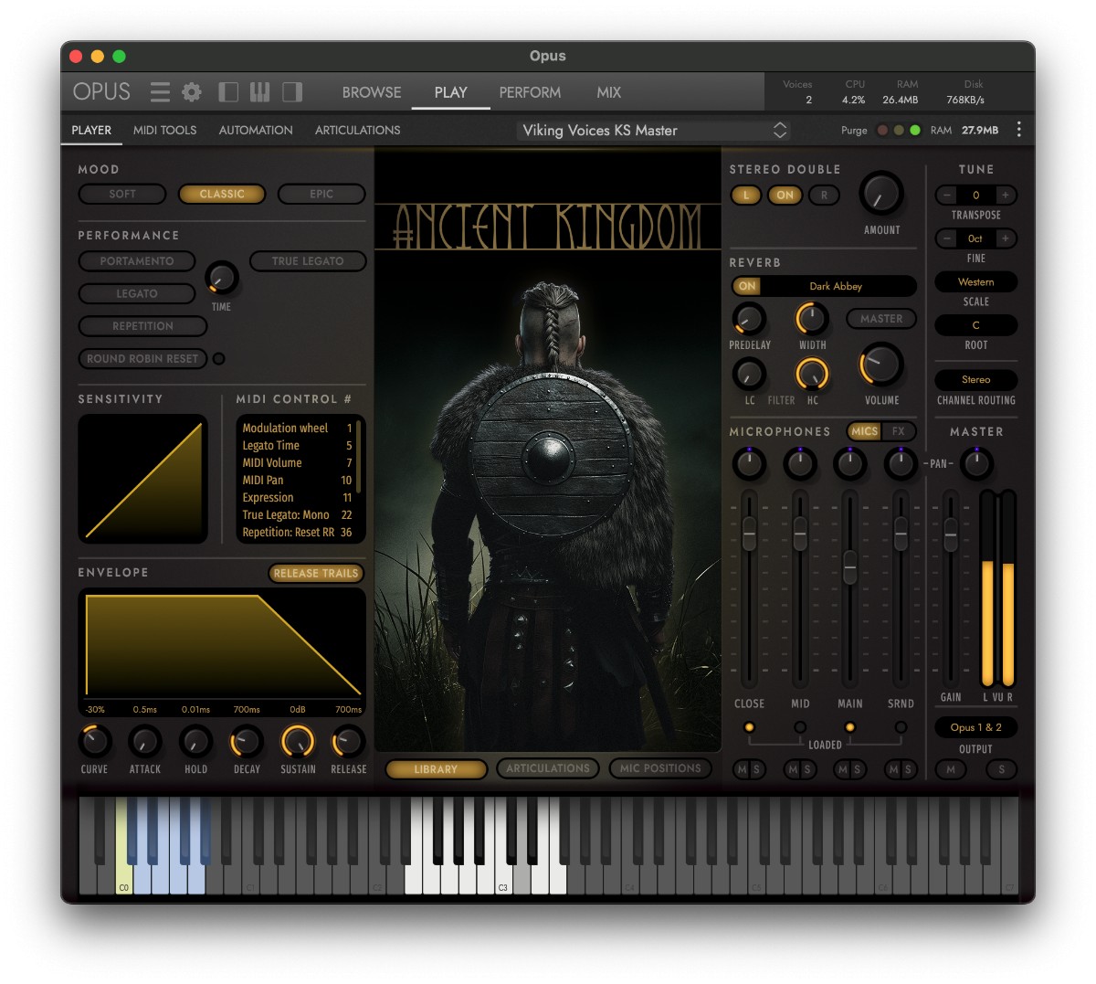Decrease Fine tune with the minus button

pos(947,238)
